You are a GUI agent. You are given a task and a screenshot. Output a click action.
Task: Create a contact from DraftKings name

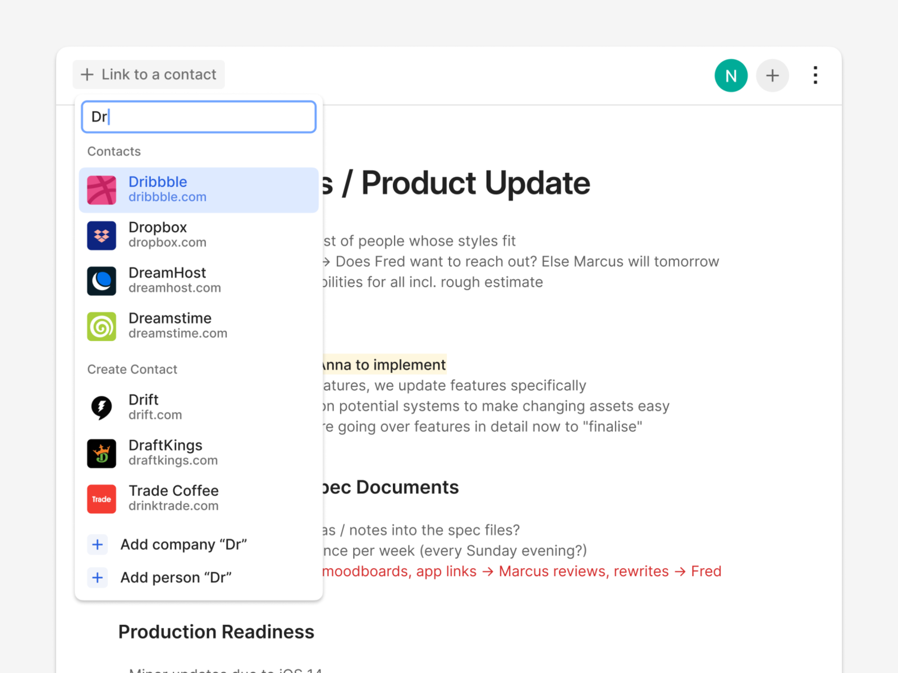pyautogui.click(x=166, y=445)
